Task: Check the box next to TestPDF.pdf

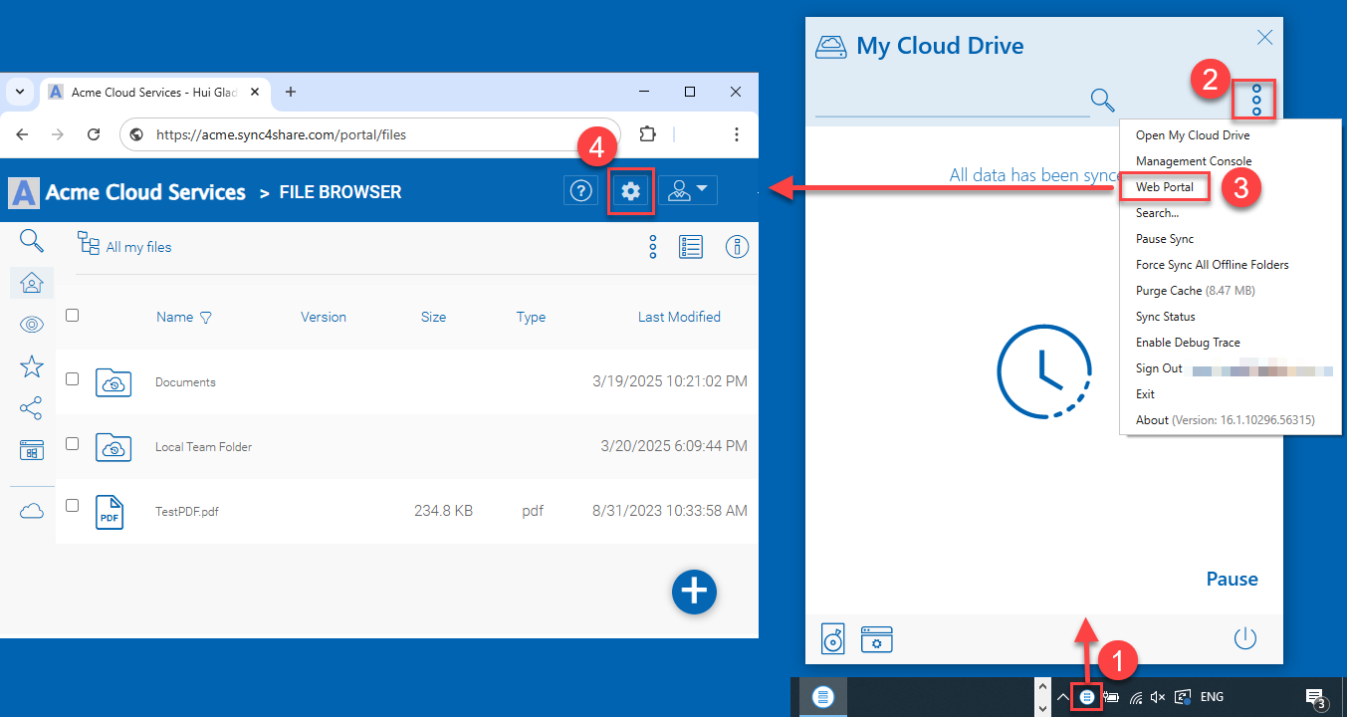Action: (72, 506)
